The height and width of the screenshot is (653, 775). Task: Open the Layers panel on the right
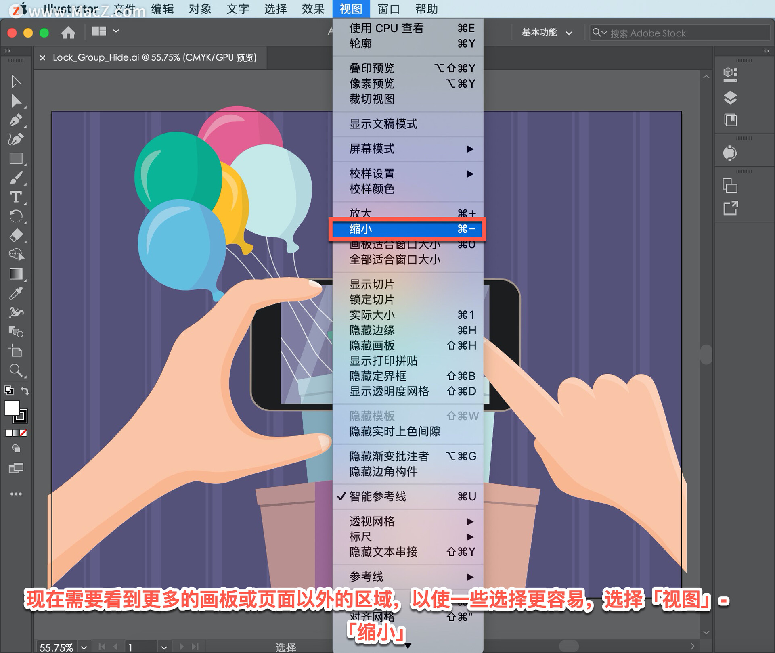point(731,98)
